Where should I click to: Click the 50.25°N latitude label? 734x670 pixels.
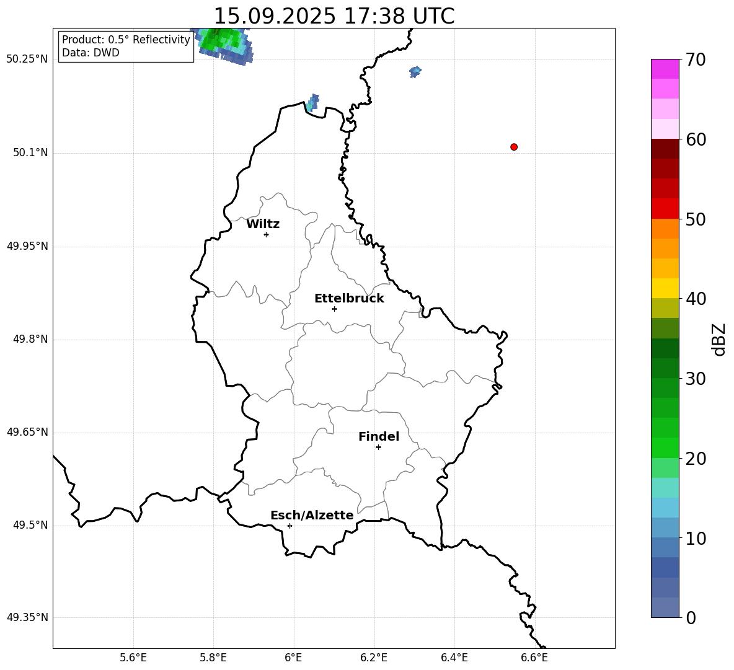[27, 60]
